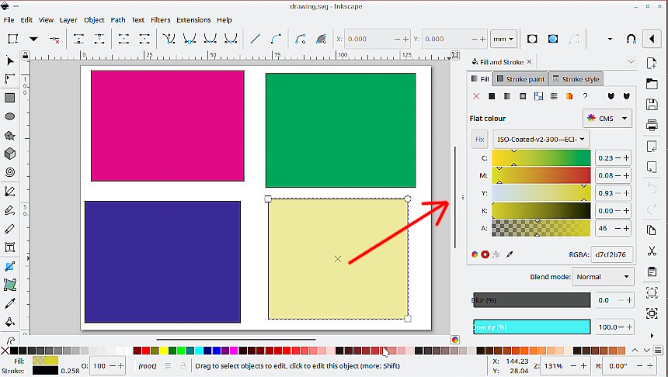Close the Fill and Stroke panel tab
This screenshot has height=377, width=668.
[530, 62]
